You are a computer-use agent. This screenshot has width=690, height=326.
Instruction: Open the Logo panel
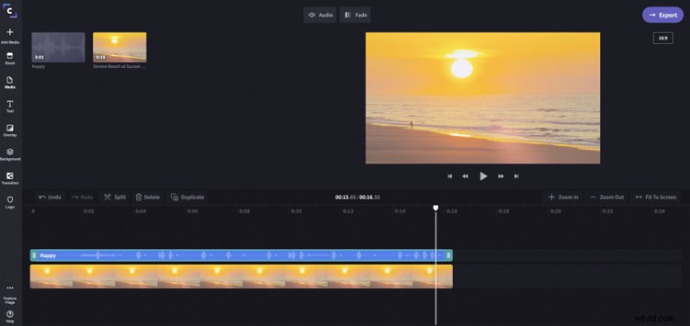[x=9, y=202]
